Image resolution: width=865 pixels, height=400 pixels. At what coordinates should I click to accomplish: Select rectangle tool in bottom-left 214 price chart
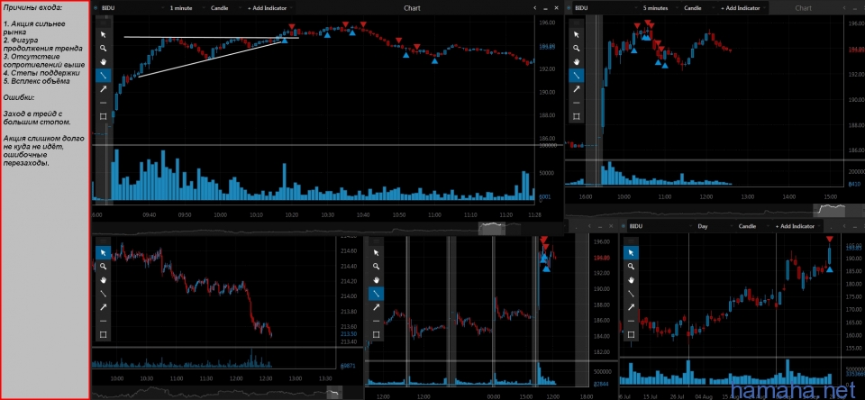[103, 334]
